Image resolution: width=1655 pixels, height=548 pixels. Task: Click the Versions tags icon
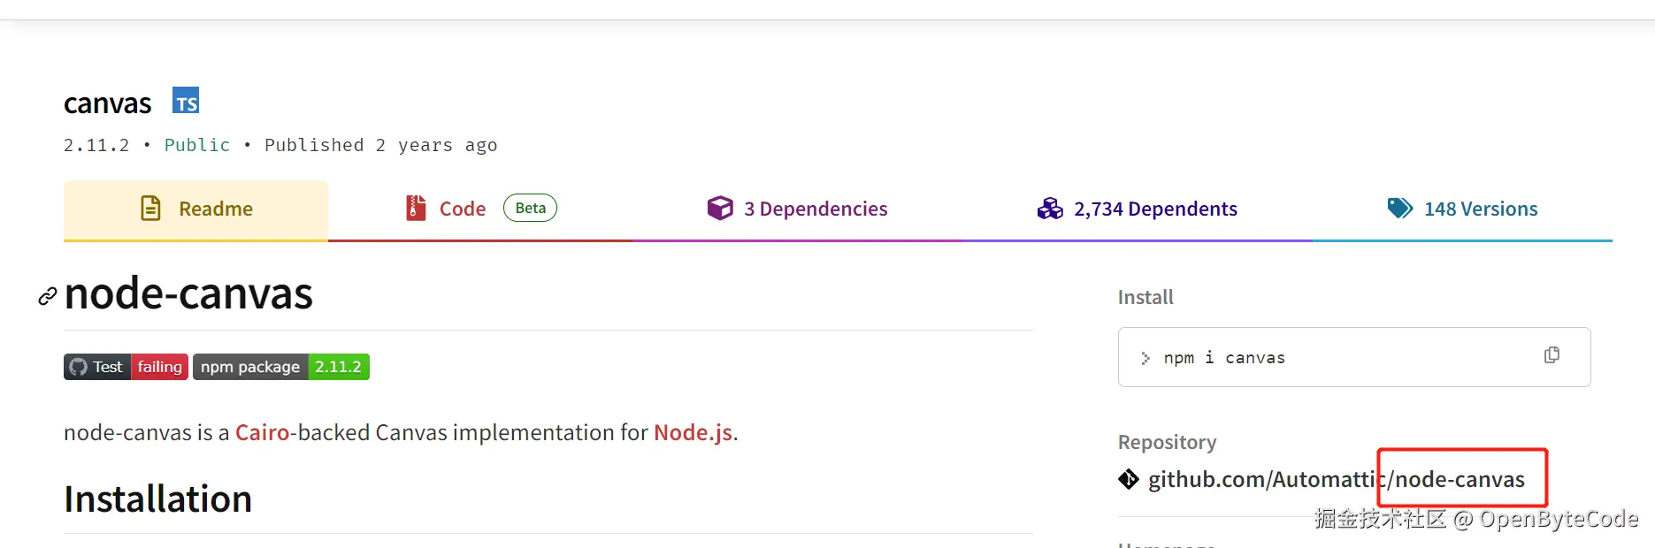[x=1400, y=209]
